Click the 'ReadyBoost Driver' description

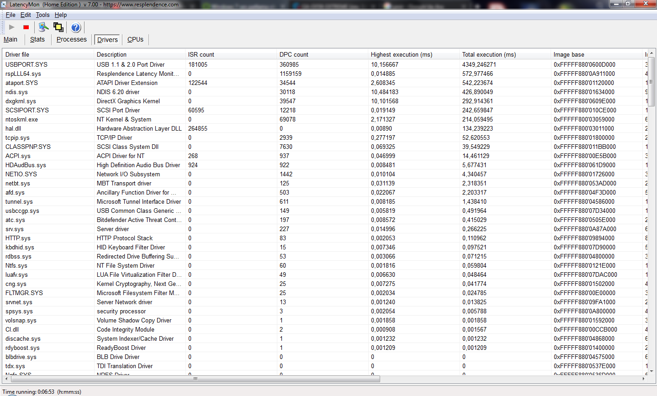(x=121, y=348)
